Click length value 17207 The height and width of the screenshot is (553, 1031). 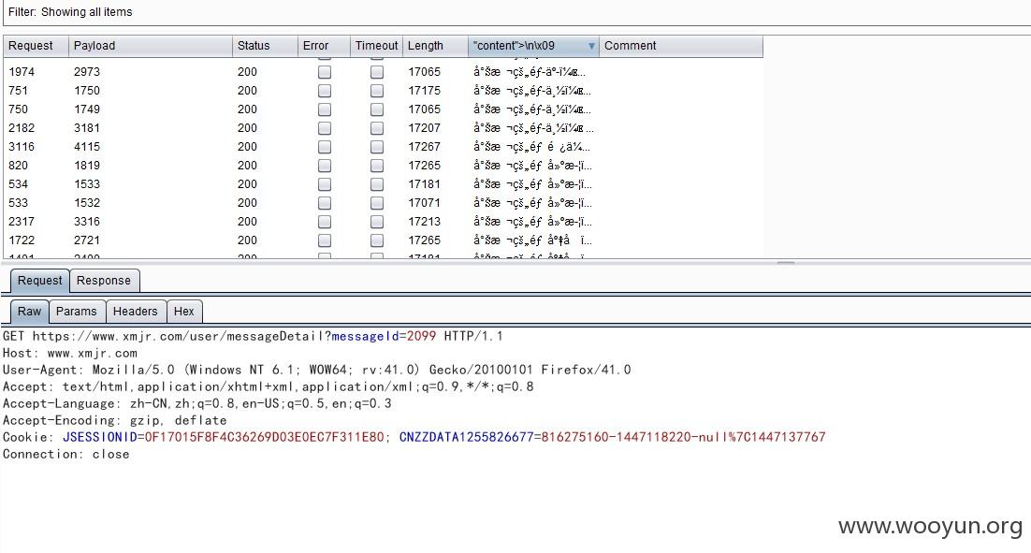[x=424, y=128]
